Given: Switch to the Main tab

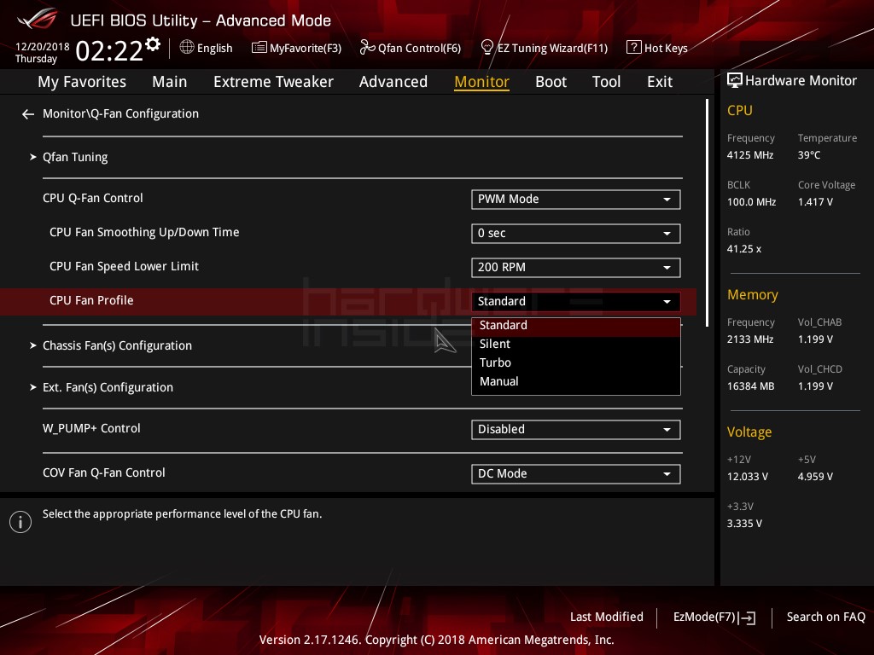Looking at the screenshot, I should point(170,82).
